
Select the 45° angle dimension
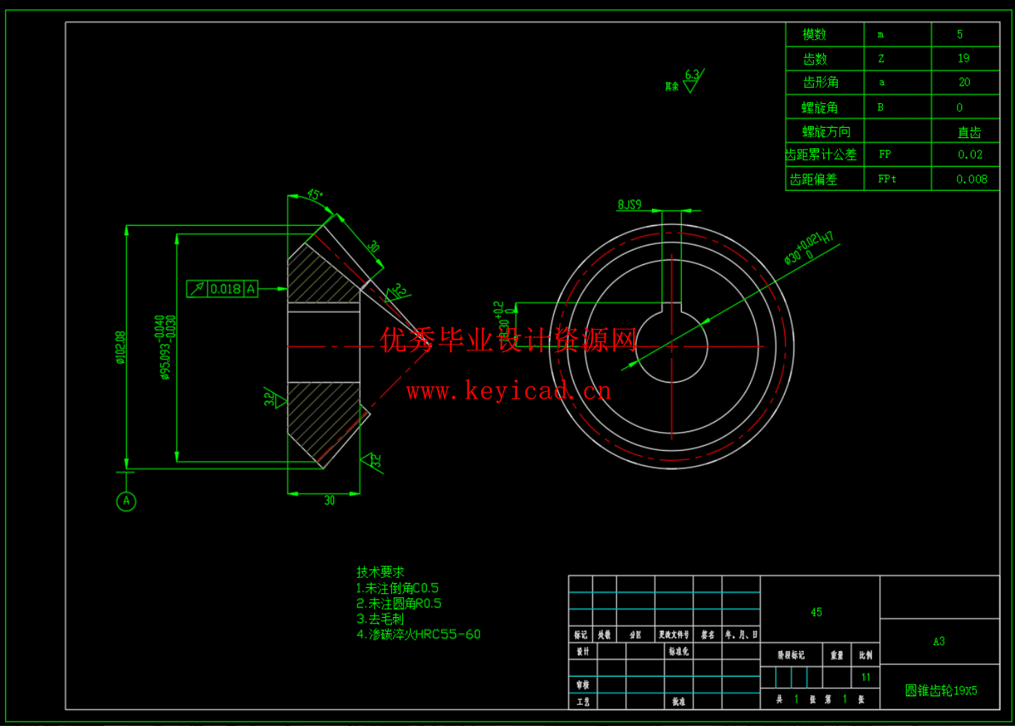click(x=314, y=195)
